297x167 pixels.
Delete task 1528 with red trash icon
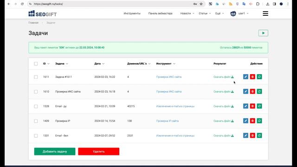[252, 106]
